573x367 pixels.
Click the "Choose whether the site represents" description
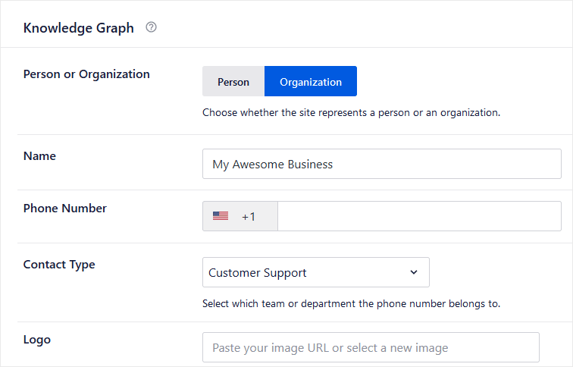click(351, 113)
